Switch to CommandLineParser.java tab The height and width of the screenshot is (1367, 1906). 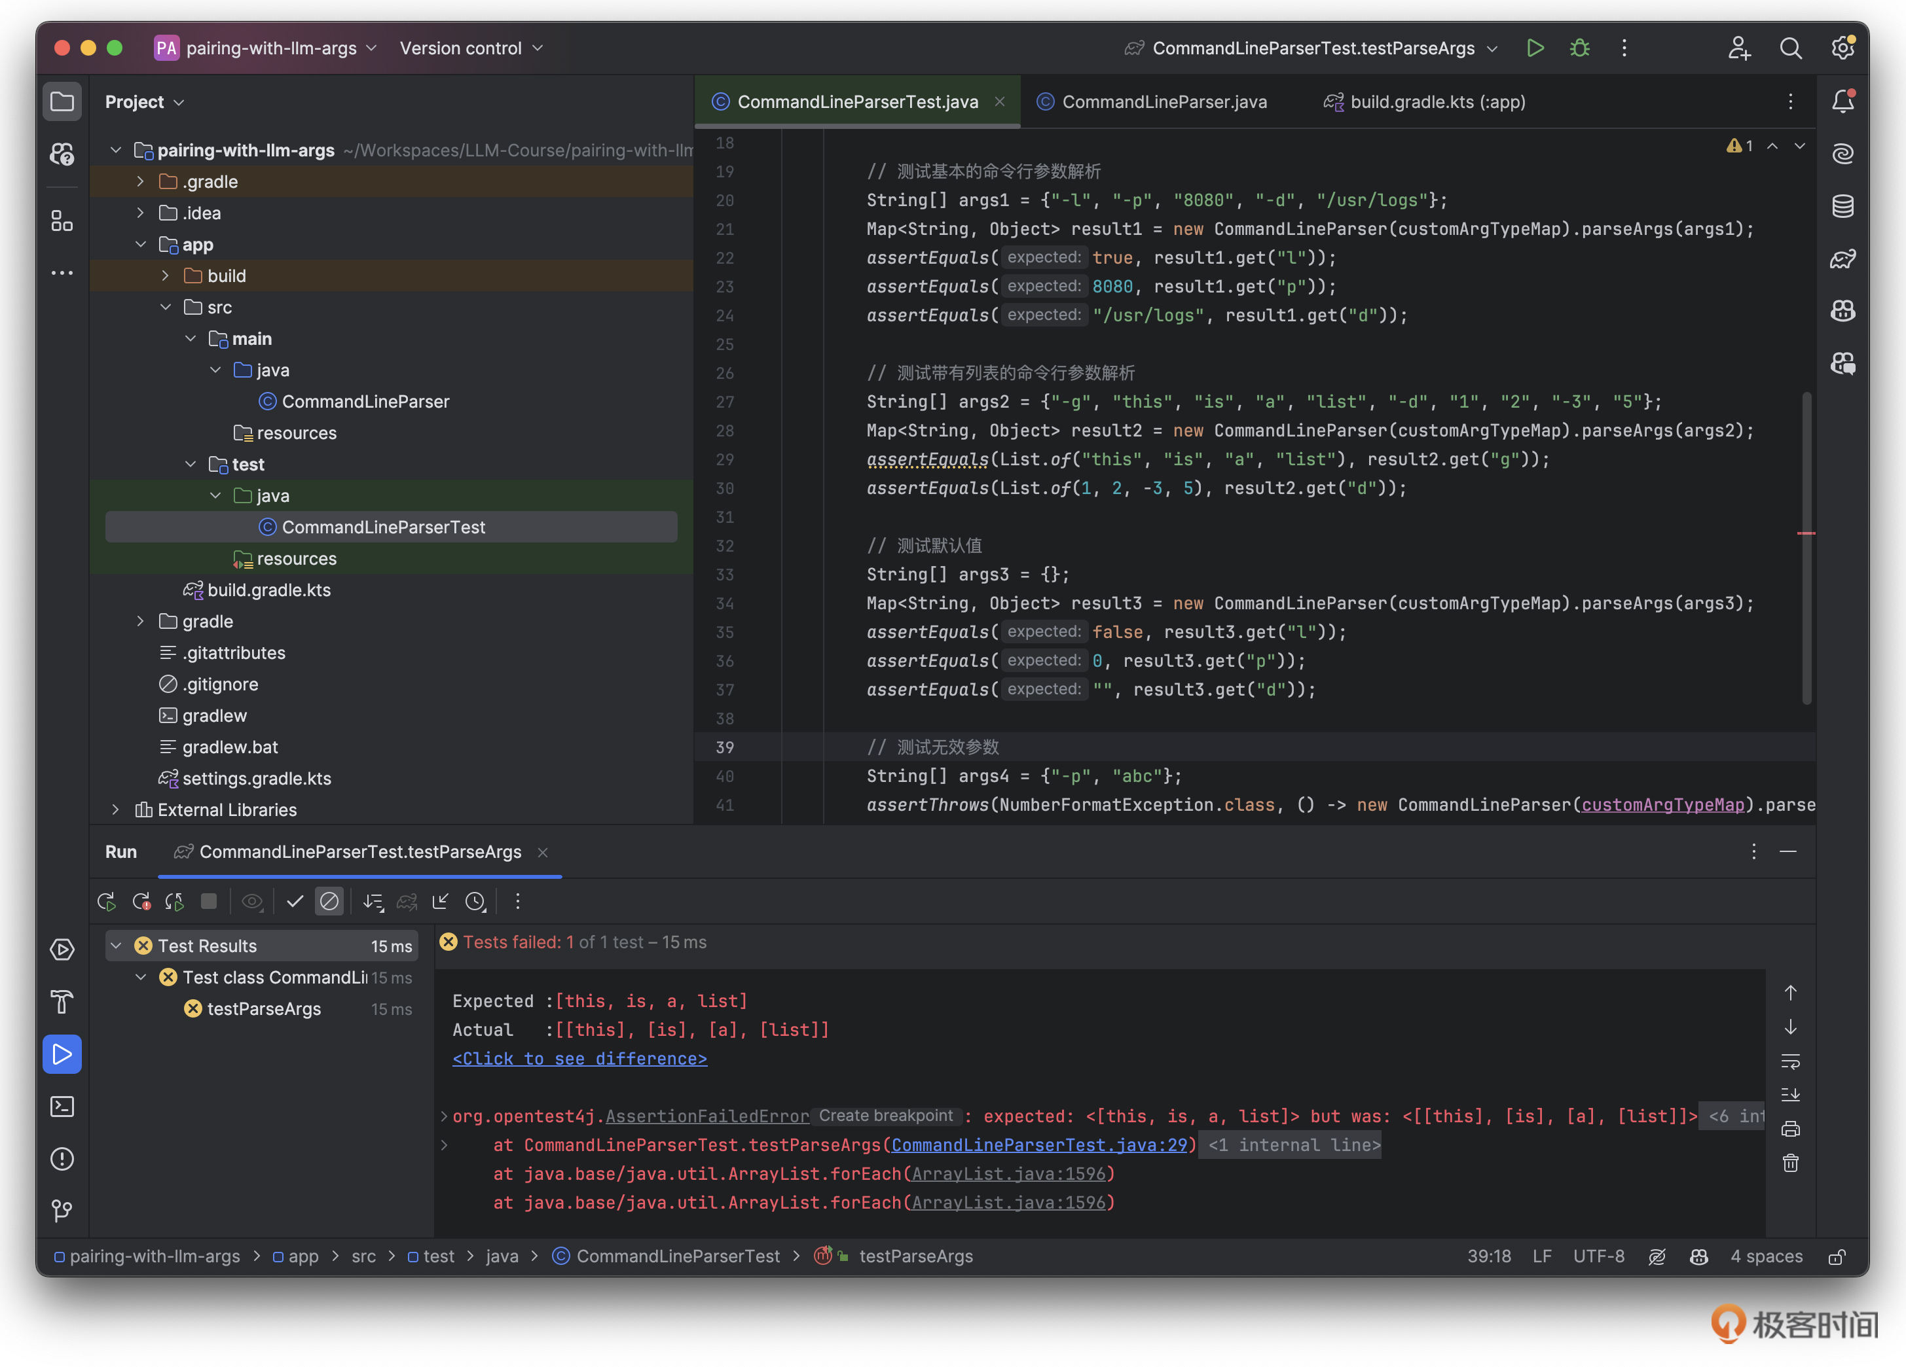coord(1163,101)
